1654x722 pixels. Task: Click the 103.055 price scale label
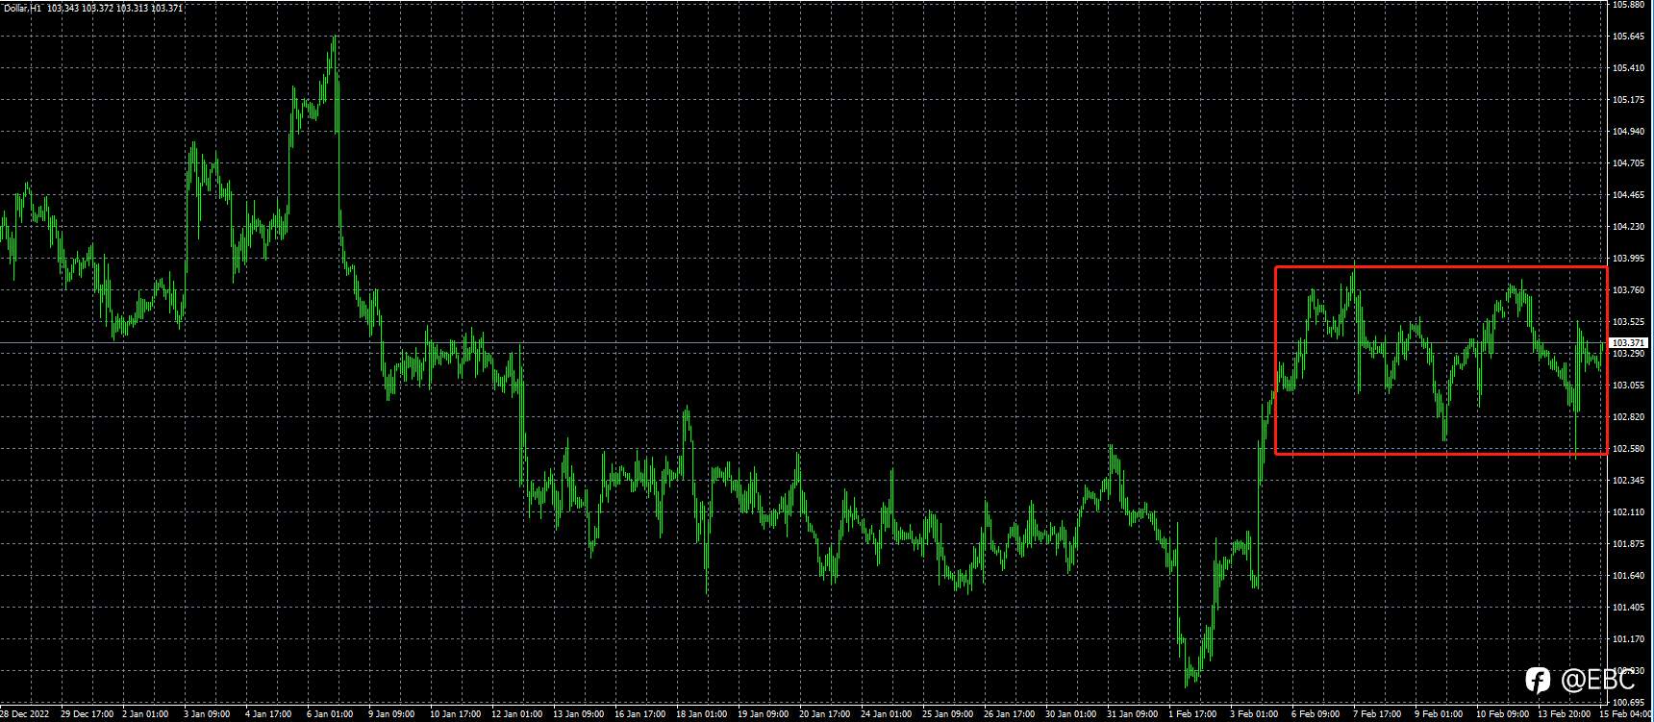coord(1628,386)
